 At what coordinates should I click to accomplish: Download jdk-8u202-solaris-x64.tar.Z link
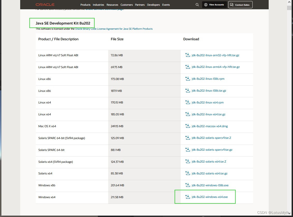(209, 162)
